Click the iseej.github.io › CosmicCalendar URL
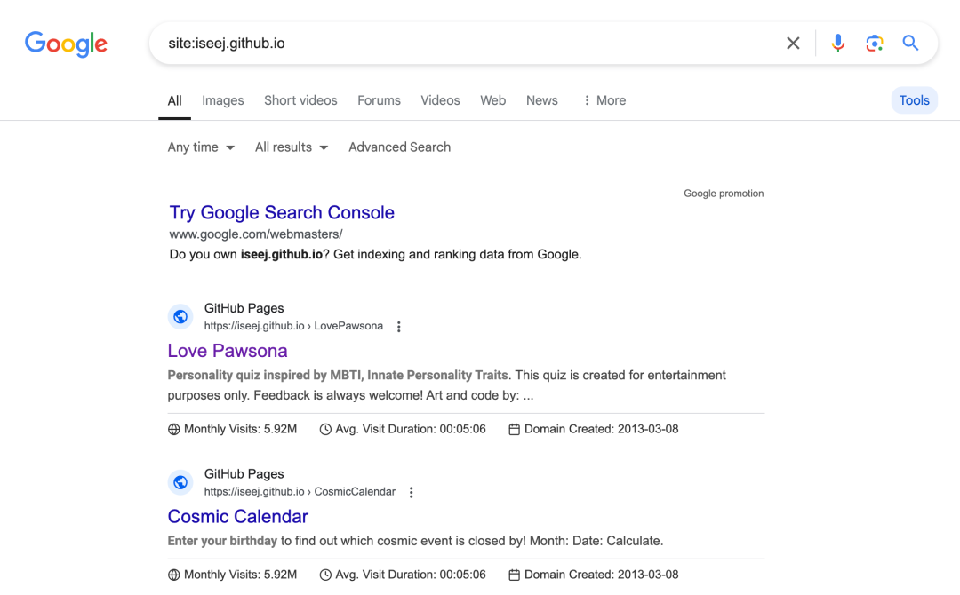The width and height of the screenshot is (960, 595). tap(300, 492)
